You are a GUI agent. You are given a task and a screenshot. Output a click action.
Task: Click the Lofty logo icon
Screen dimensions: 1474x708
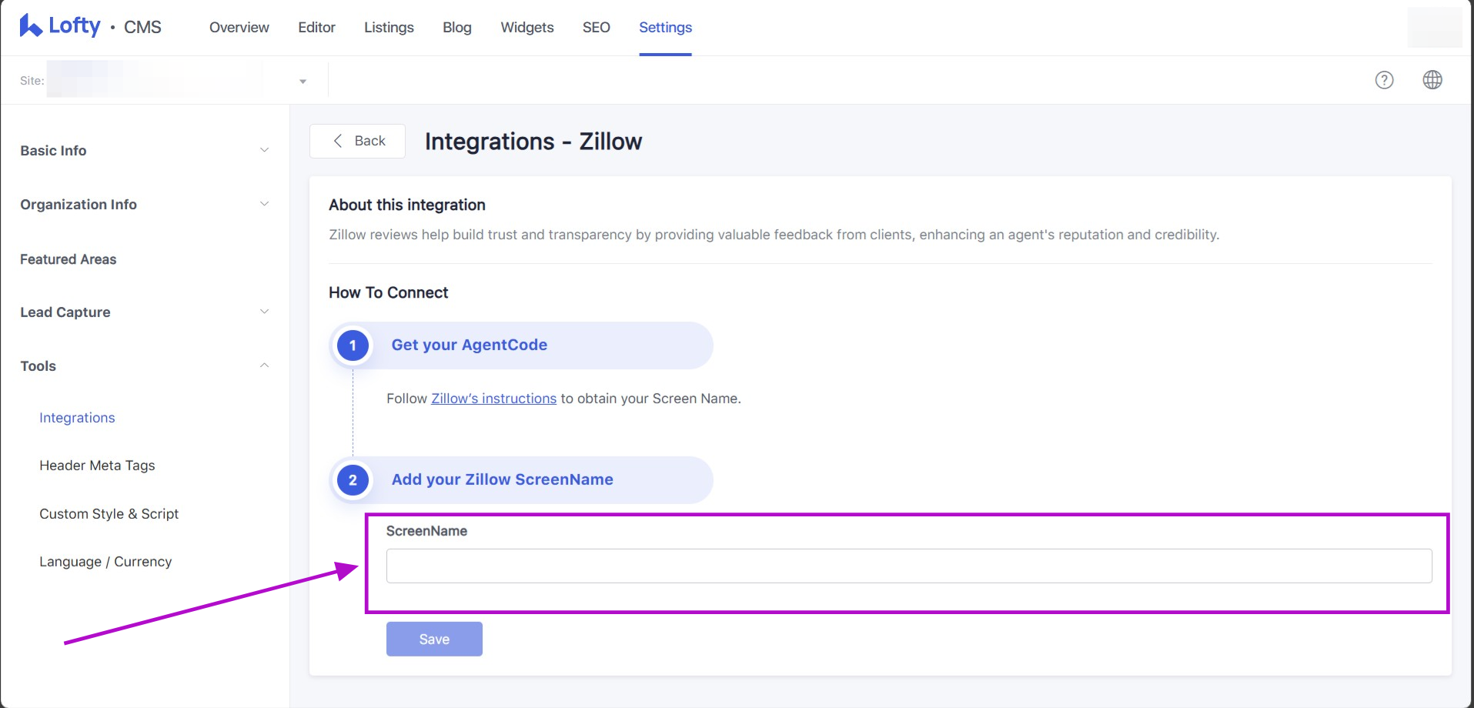[x=31, y=26]
